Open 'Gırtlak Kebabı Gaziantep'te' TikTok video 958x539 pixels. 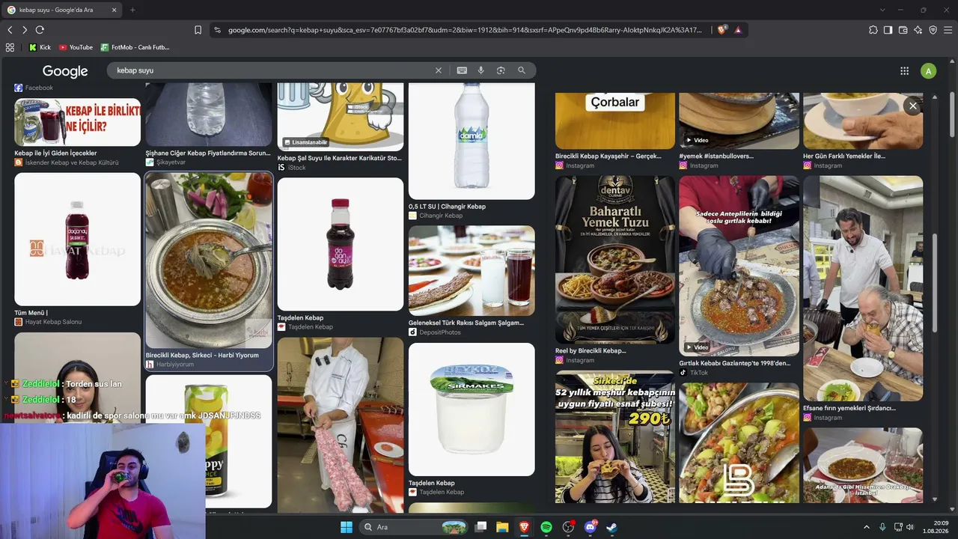pos(739,276)
